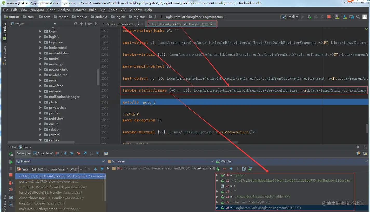Expand the 'this' variable in Variables
370x212 pixels.
click(x=109, y=168)
